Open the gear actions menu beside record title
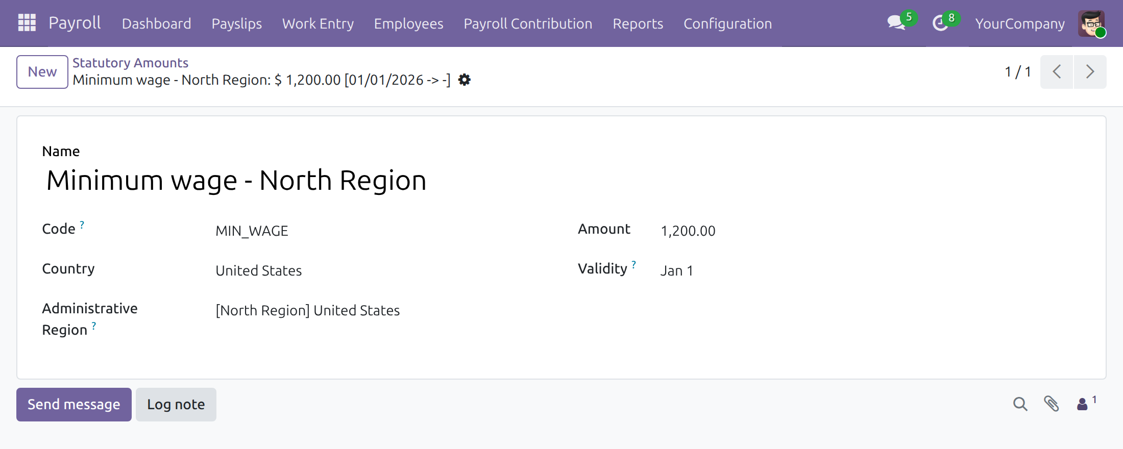1123x449 pixels. click(464, 80)
